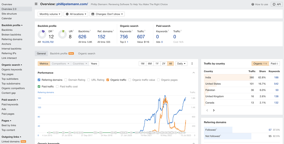284x144 pixels.
Task: Open the 152 referring domains link
Action: 101,37
